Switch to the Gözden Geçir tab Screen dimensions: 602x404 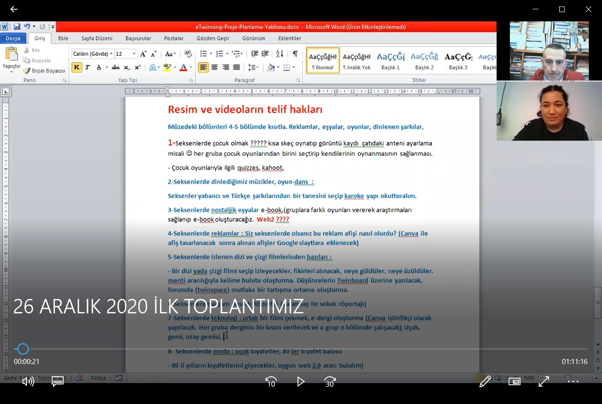pos(213,39)
